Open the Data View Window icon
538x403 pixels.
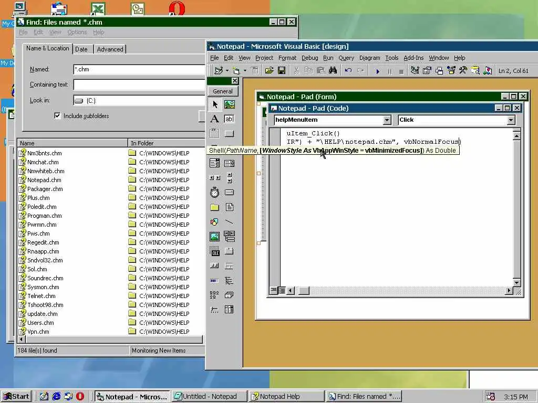point(475,71)
